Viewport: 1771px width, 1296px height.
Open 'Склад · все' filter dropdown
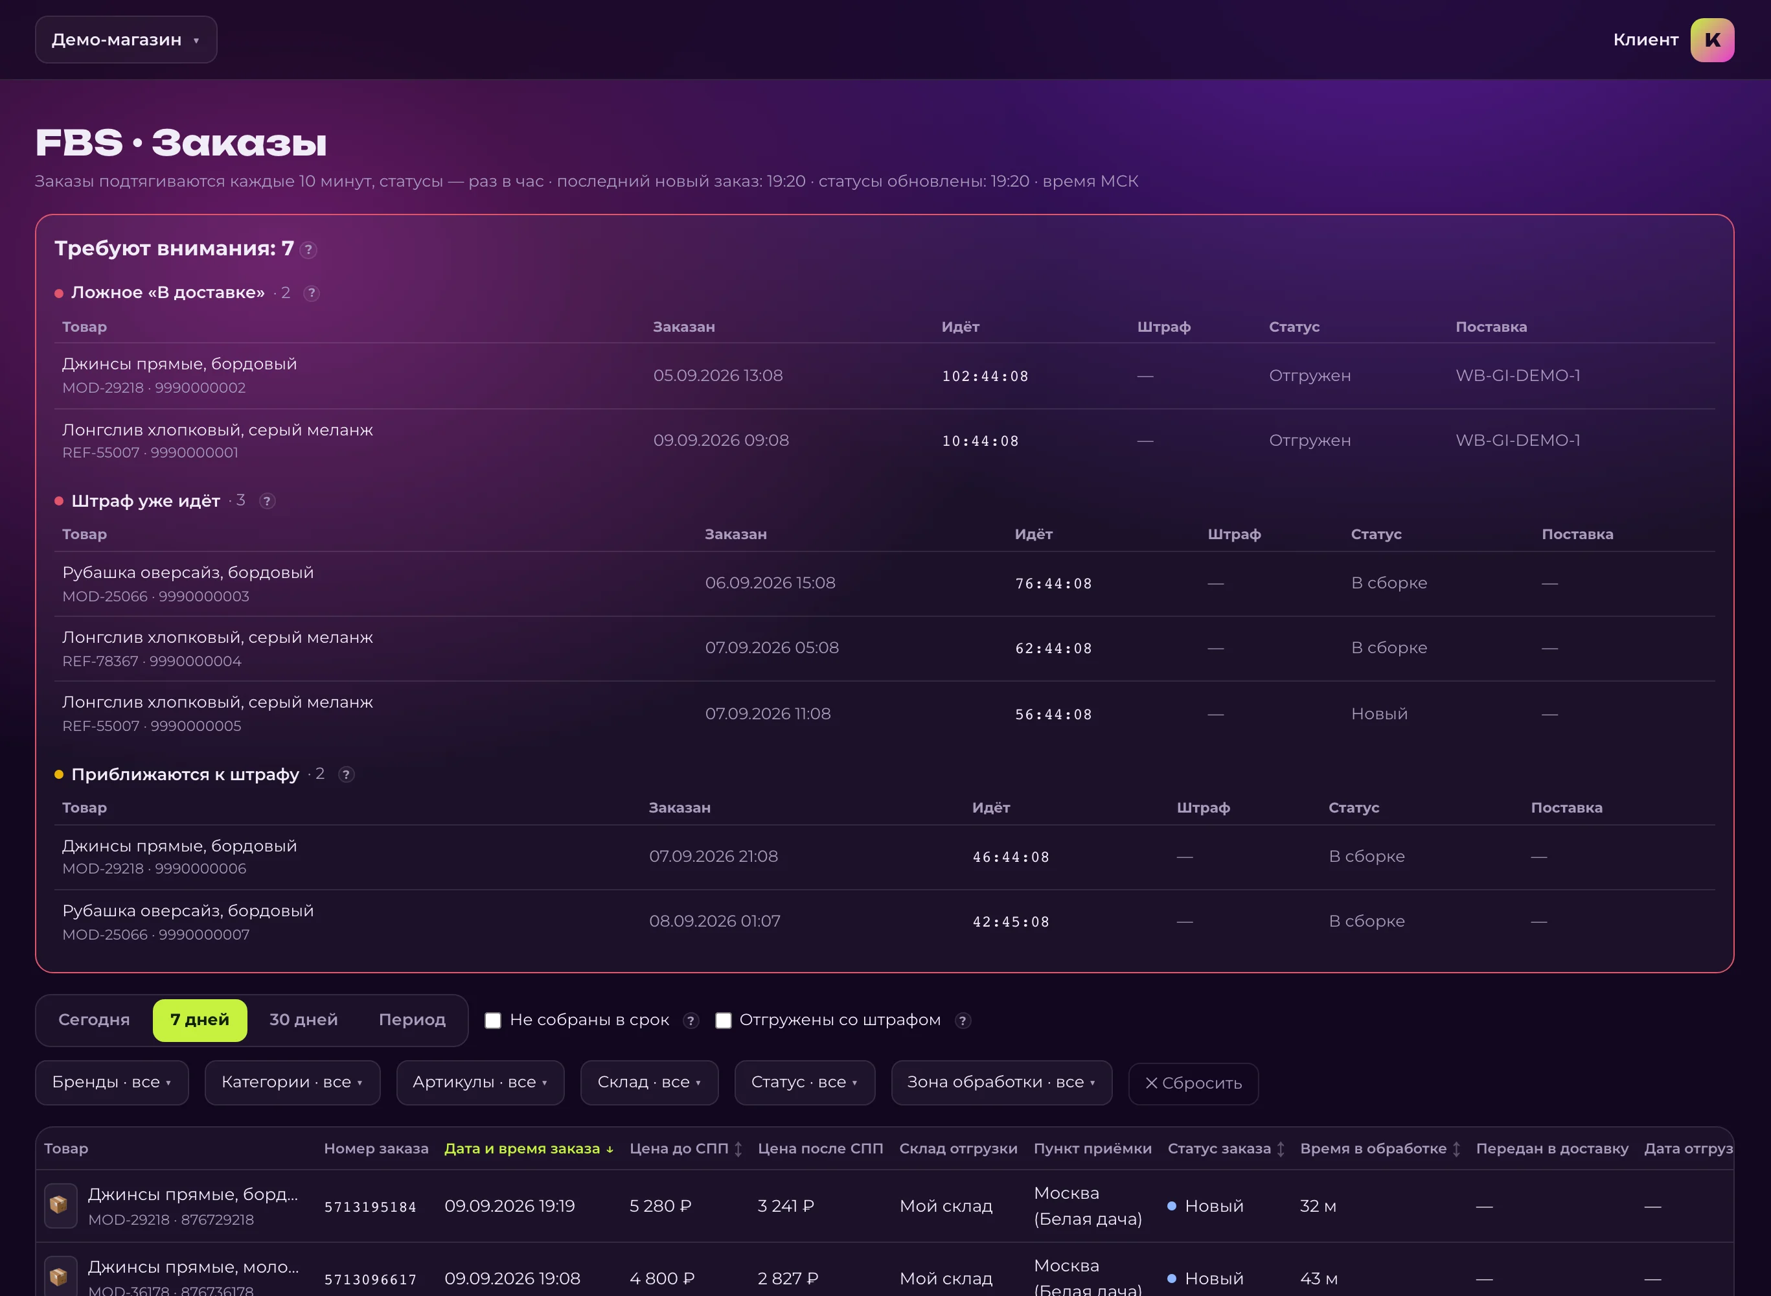(x=650, y=1083)
